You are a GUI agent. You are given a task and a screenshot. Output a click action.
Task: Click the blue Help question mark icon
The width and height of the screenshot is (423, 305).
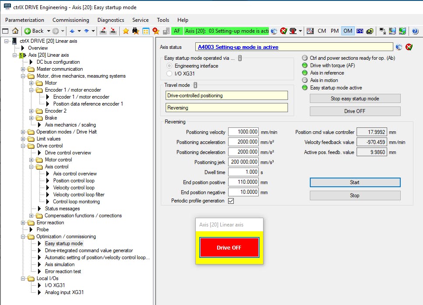point(415,31)
